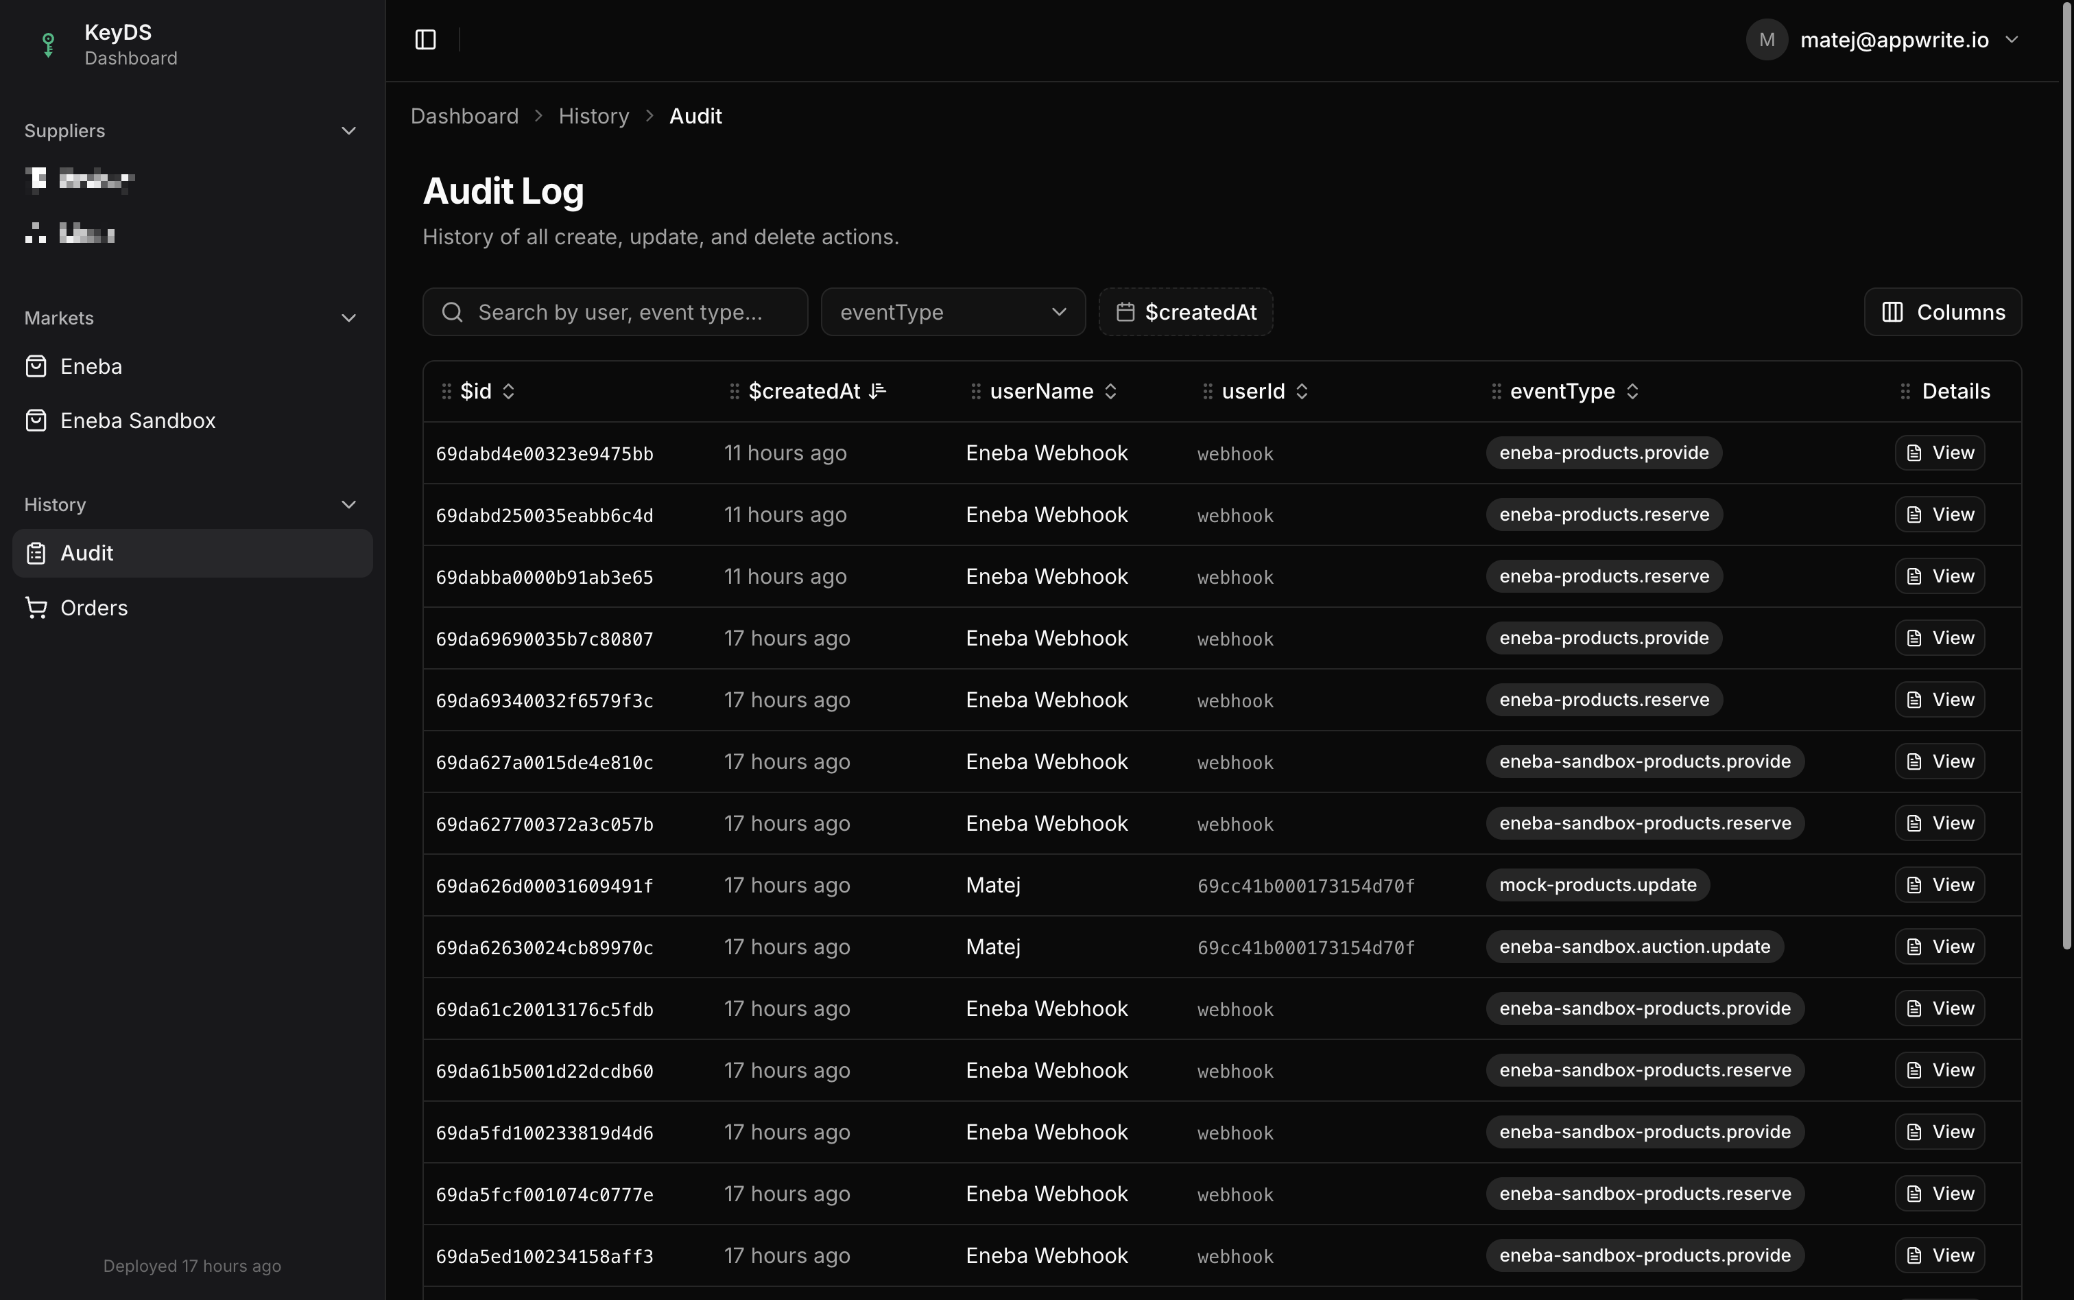The width and height of the screenshot is (2074, 1300).
Task: Click the columns layout icon beside Columns label
Action: click(x=1894, y=311)
